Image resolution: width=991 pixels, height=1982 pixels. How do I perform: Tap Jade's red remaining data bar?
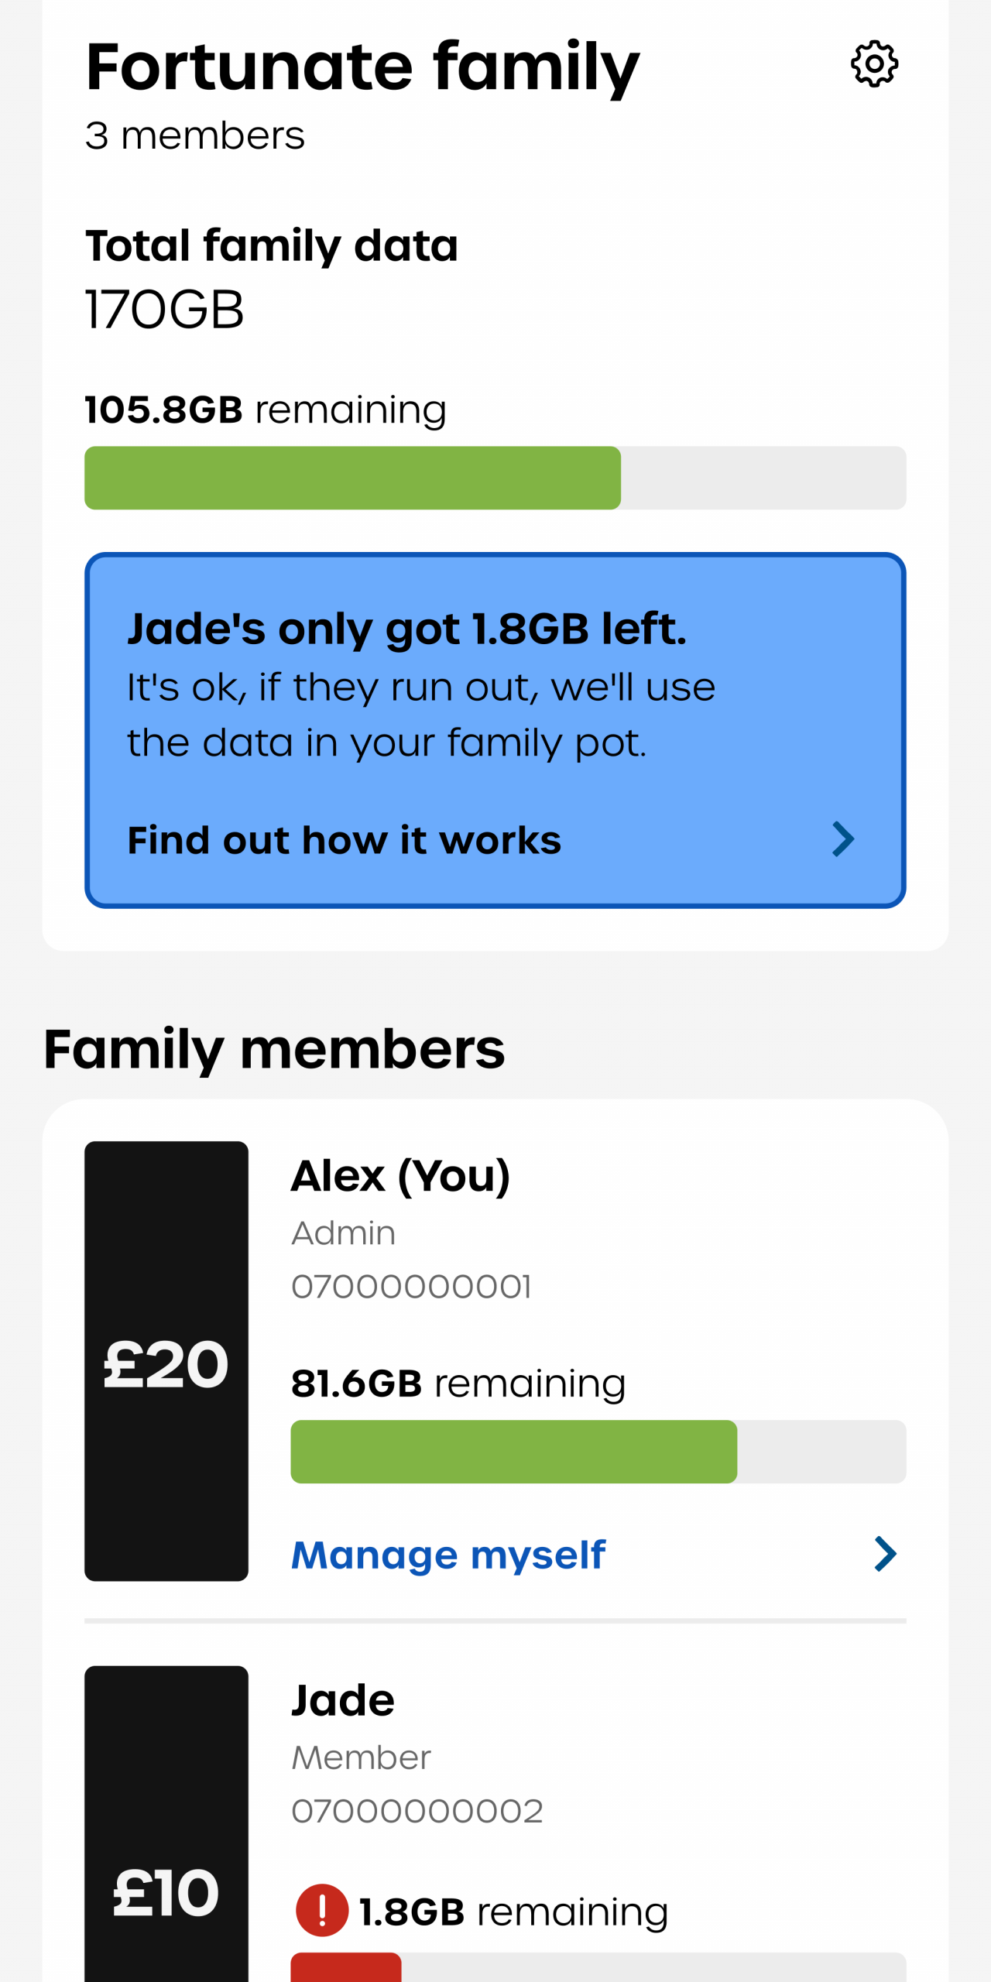click(598, 1968)
